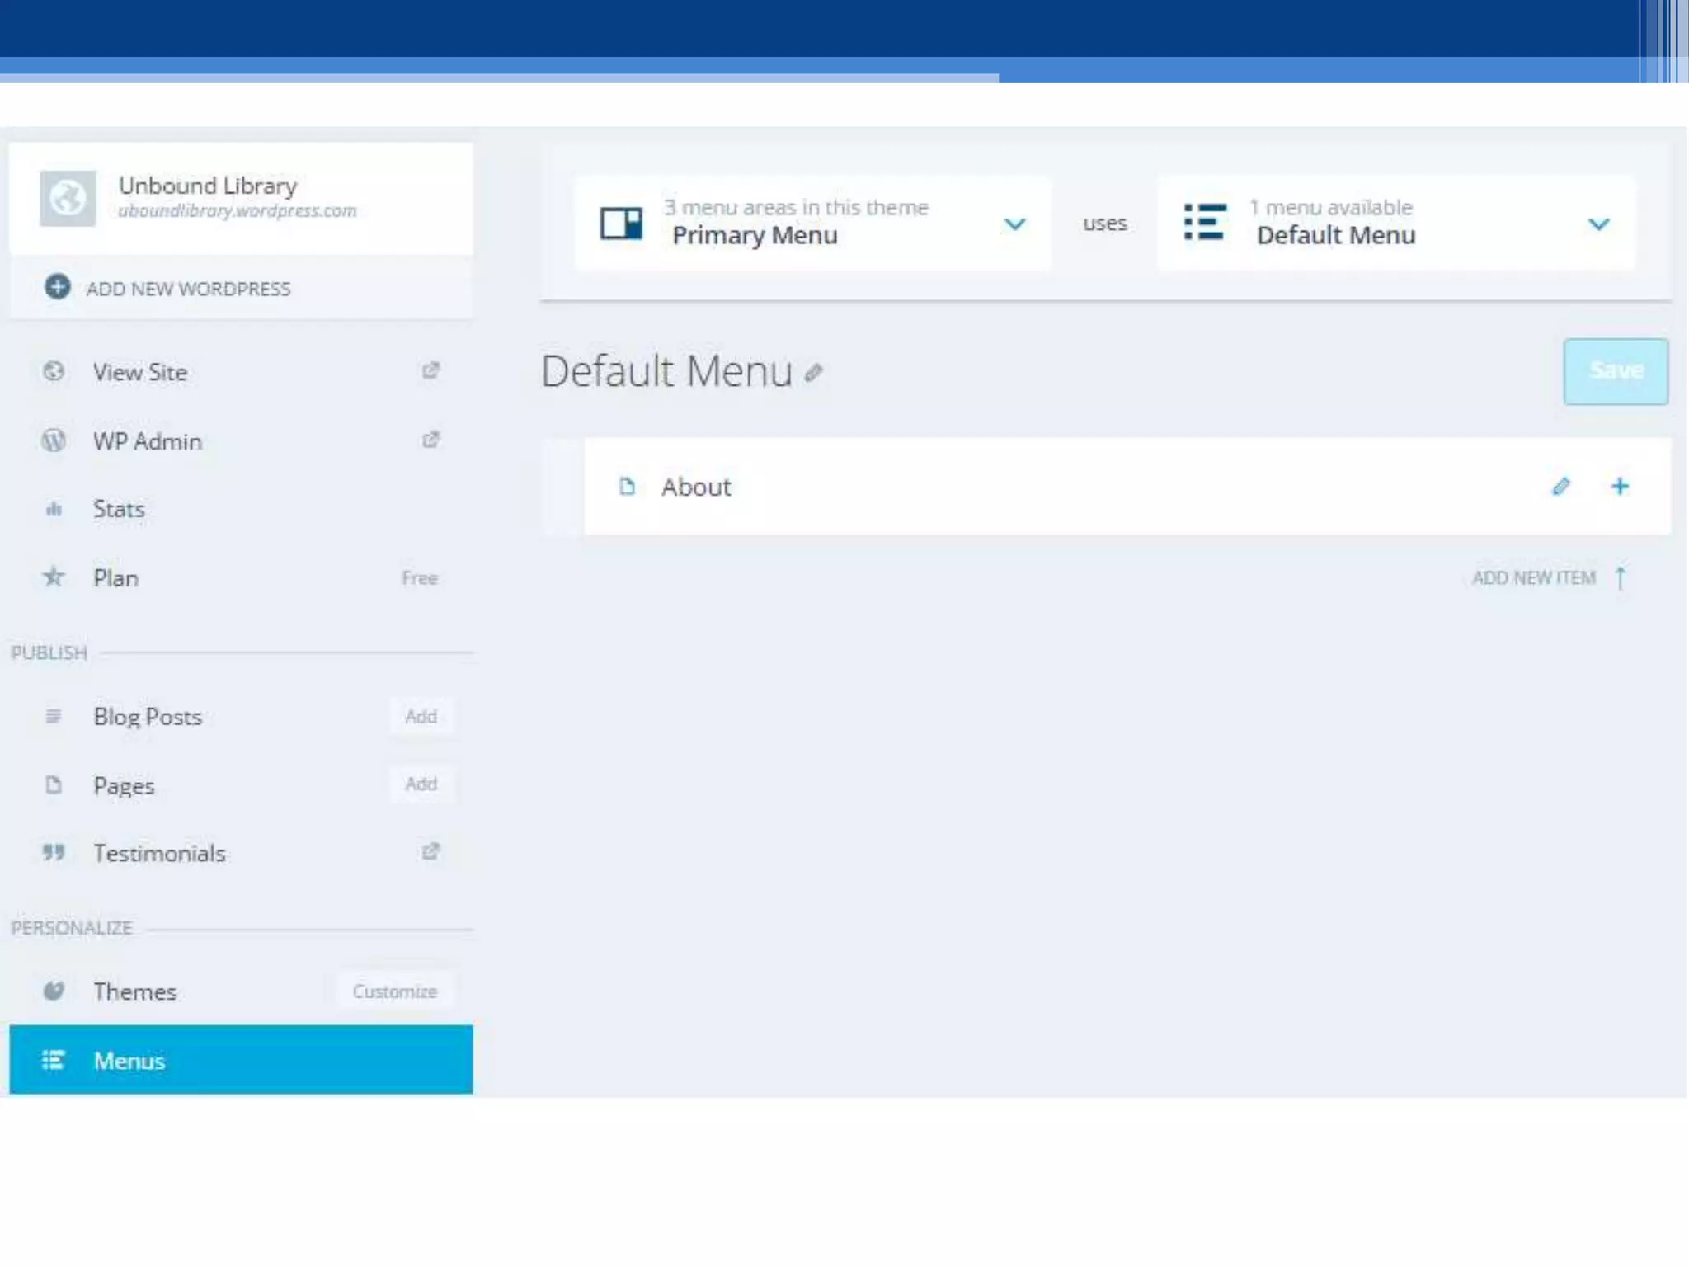The width and height of the screenshot is (1689, 1267).
Task: Click the Add button next to Blog Posts
Action: coord(421,716)
